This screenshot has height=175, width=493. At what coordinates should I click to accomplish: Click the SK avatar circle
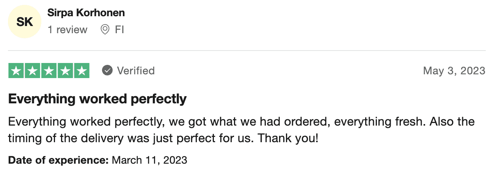point(24,22)
